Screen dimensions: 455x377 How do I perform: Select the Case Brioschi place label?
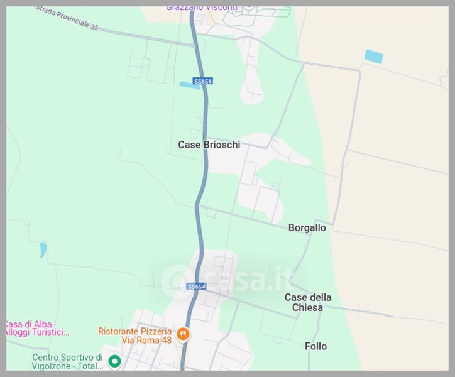[209, 145]
